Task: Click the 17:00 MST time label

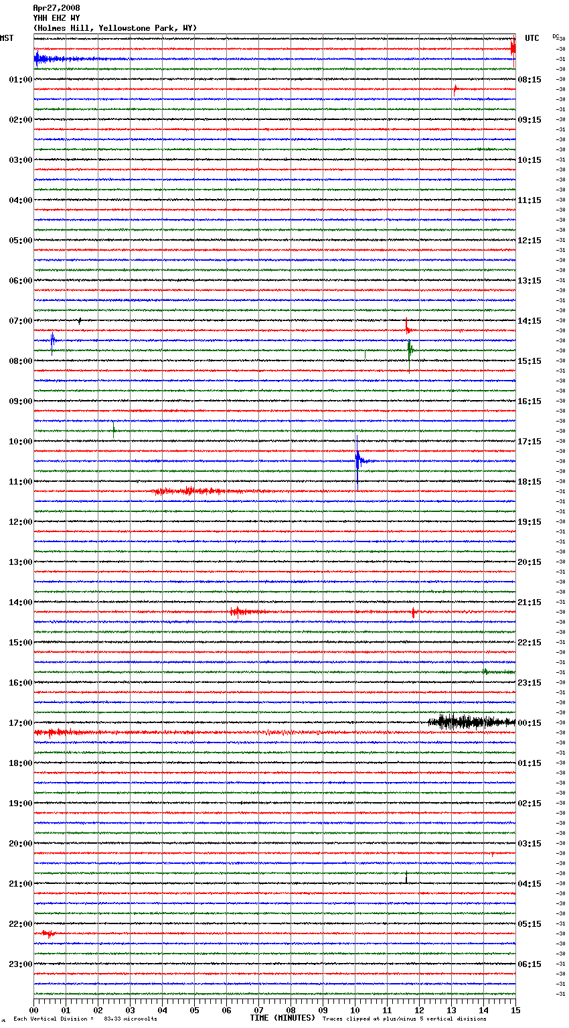Action: point(20,723)
